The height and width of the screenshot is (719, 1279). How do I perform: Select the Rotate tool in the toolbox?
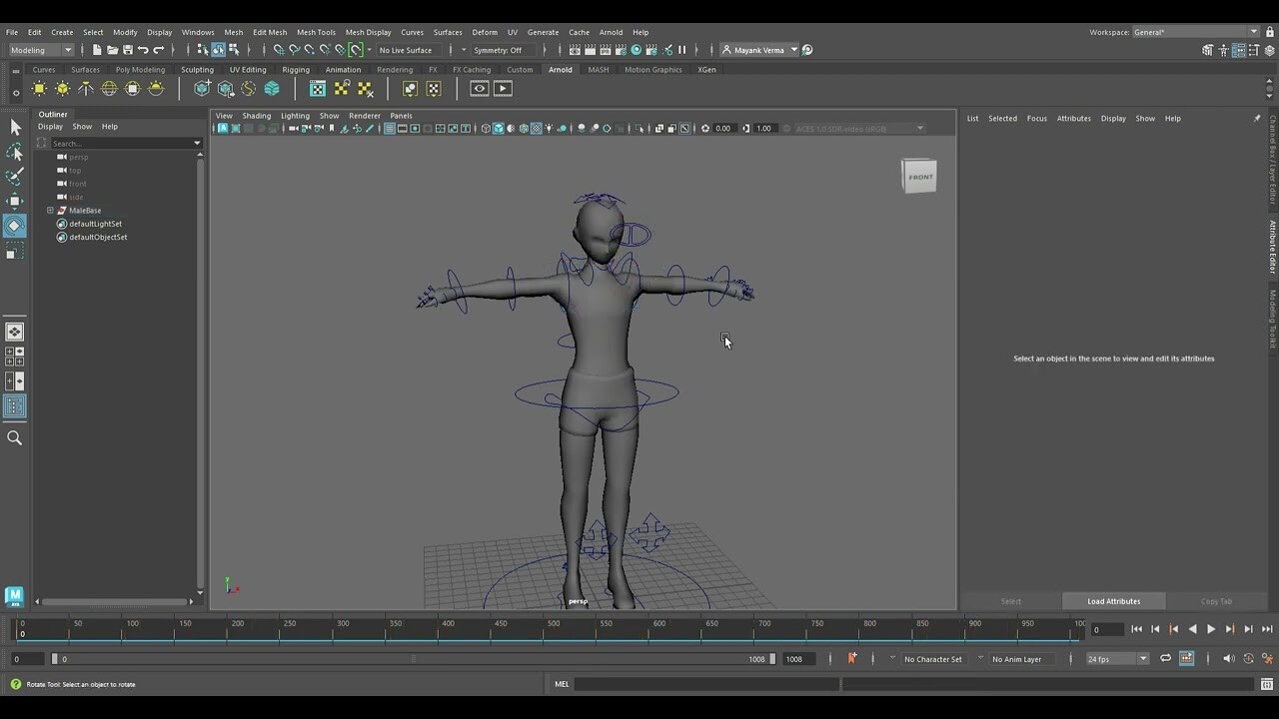(x=14, y=226)
